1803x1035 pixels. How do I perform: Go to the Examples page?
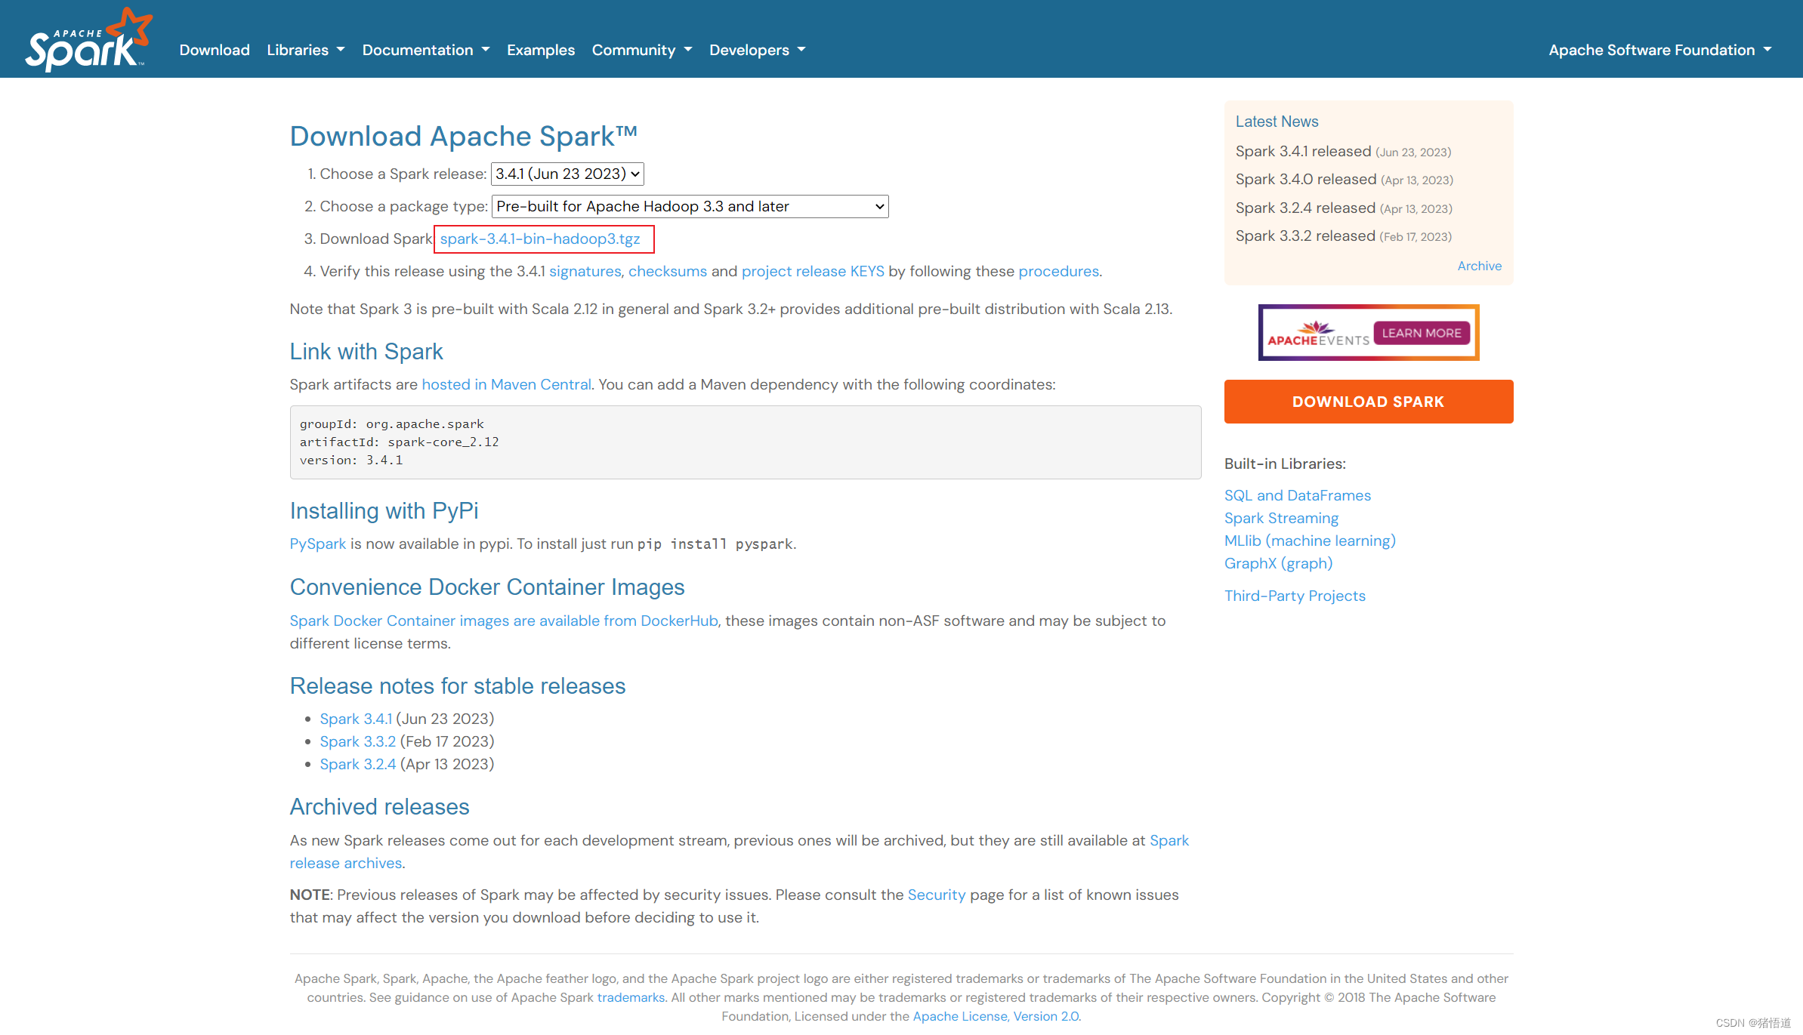coord(540,51)
